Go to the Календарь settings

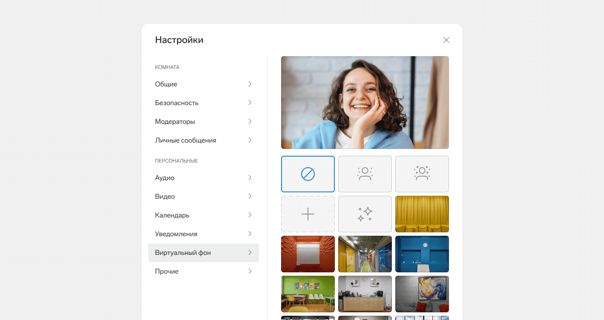[204, 215]
